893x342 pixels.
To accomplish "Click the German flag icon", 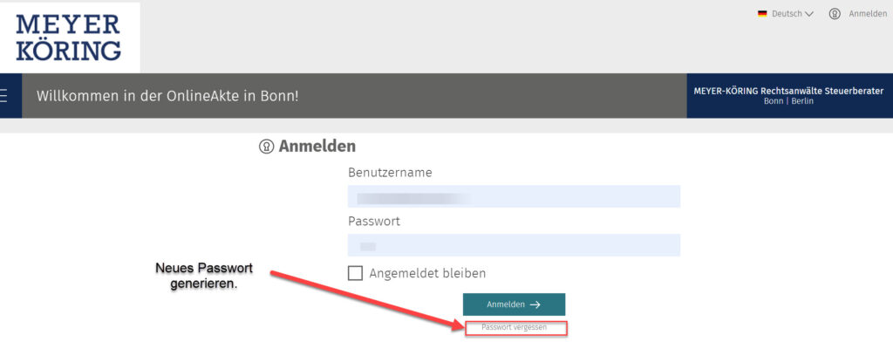I will pyautogui.click(x=762, y=14).
